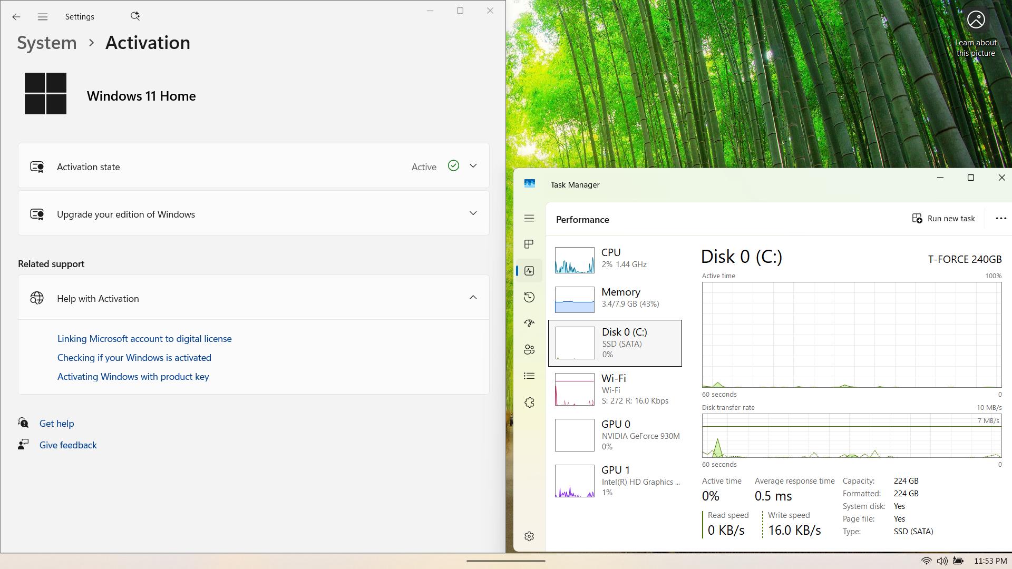Click the Help with Activation globe icon
Viewport: 1012px width, 569px height.
coord(37,298)
